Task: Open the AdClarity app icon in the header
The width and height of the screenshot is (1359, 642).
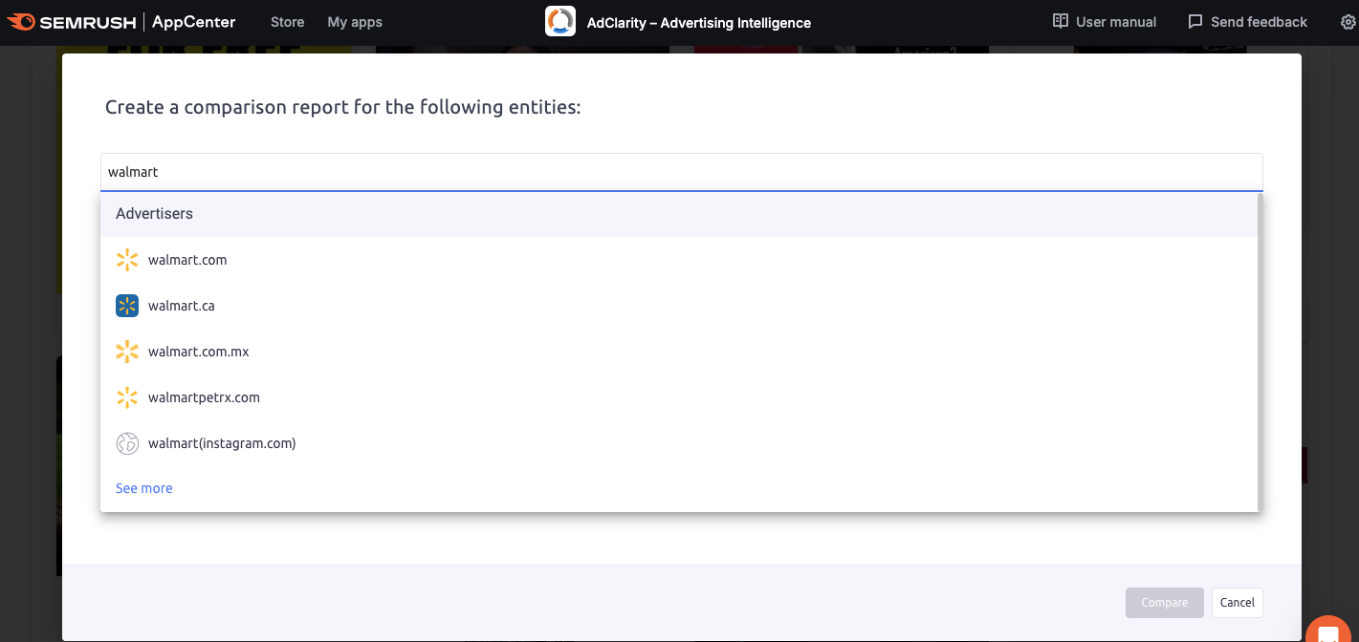Action: (559, 21)
